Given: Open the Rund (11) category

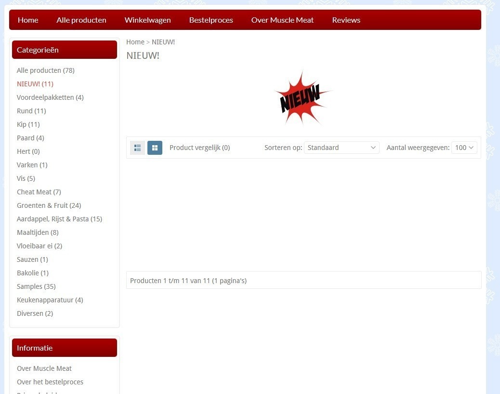Looking at the screenshot, I should (x=31, y=111).
